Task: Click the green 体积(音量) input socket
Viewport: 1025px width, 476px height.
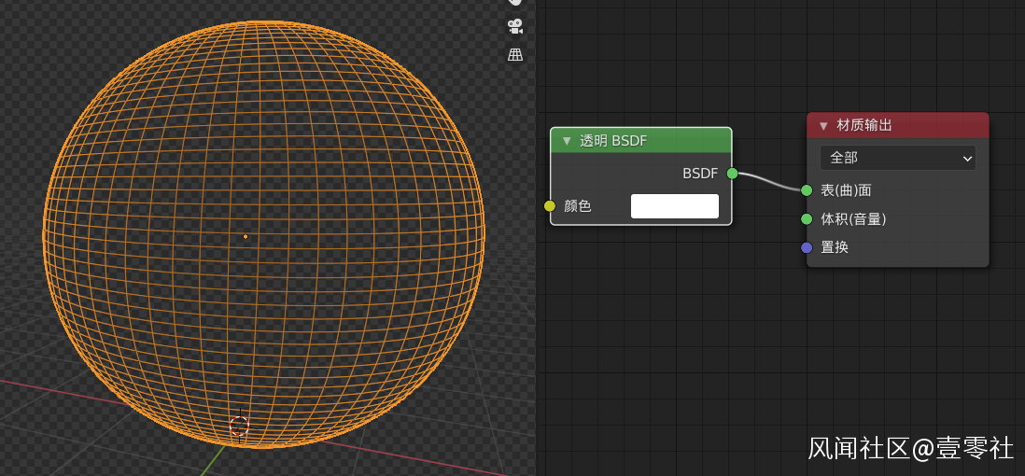Action: point(807,219)
